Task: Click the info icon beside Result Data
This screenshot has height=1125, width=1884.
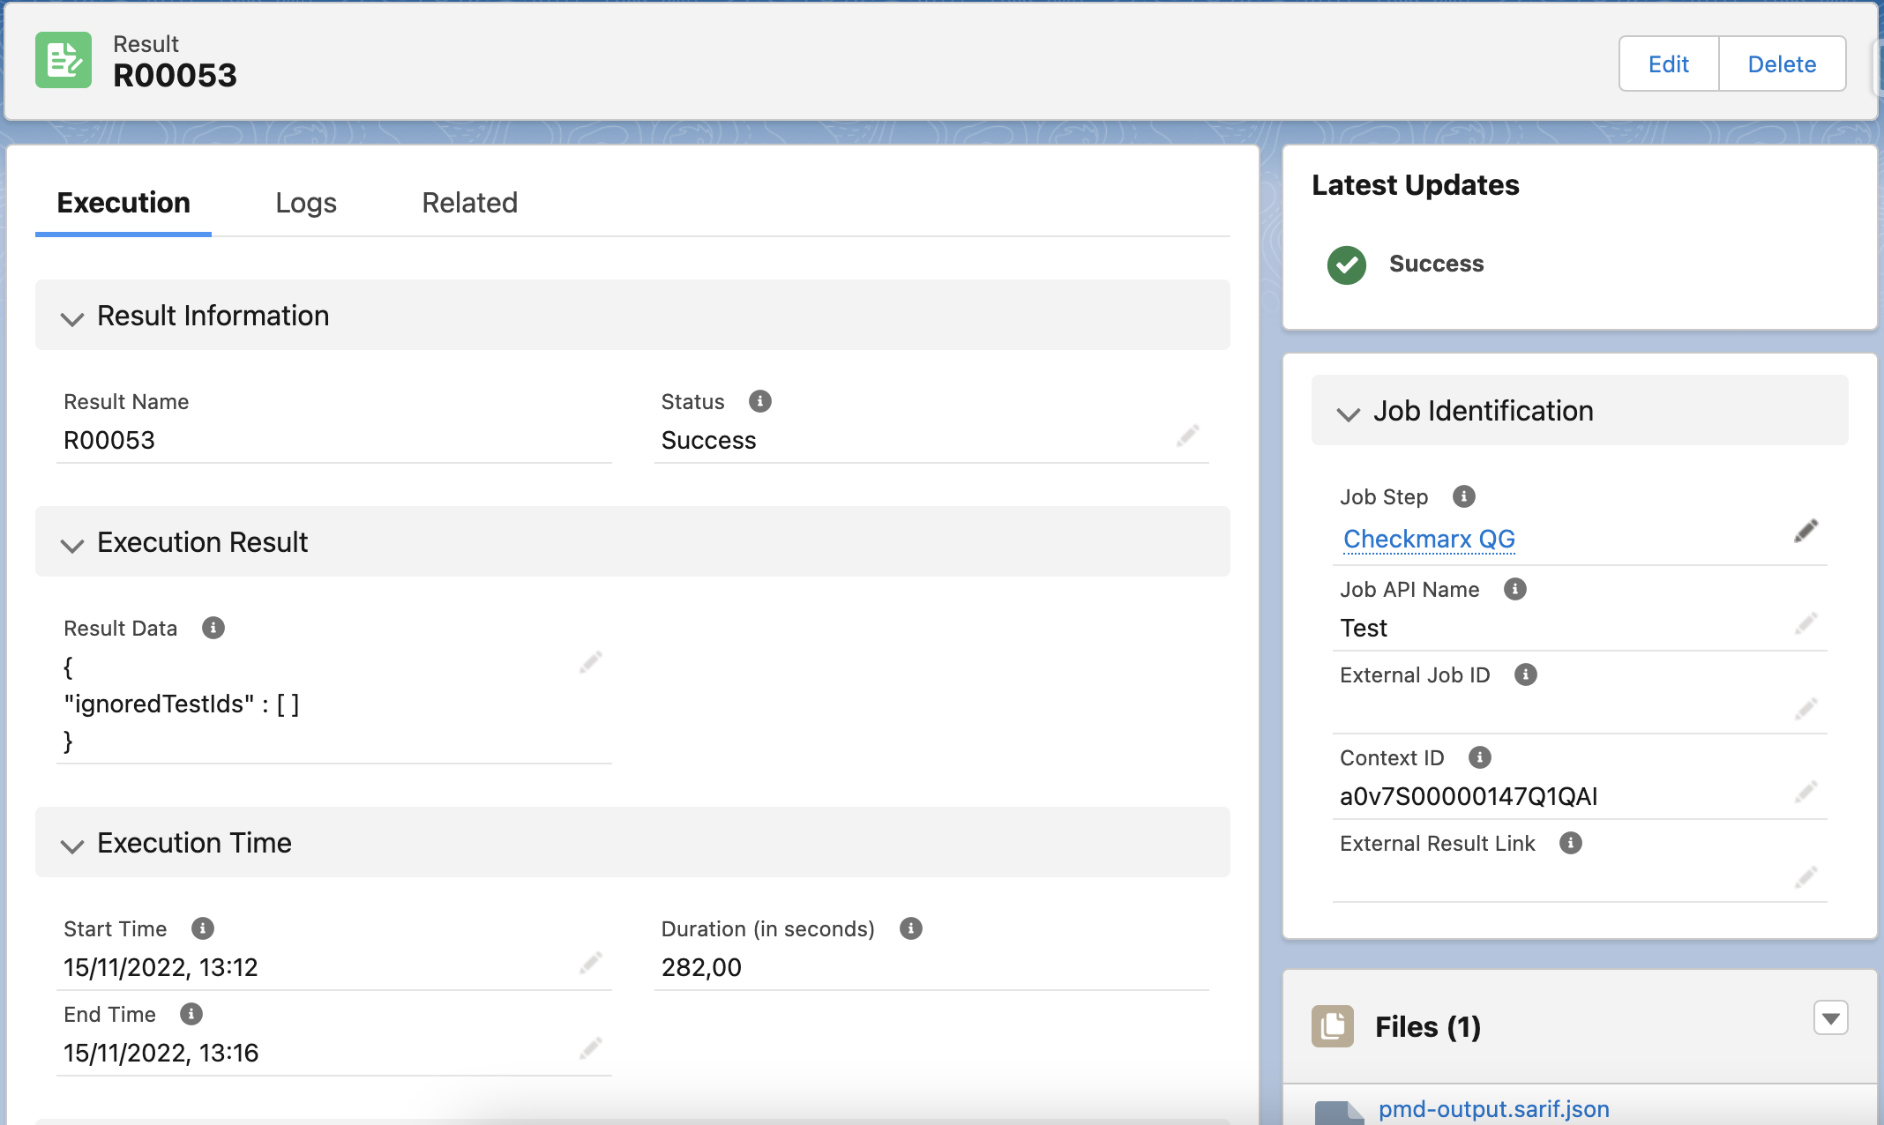Action: point(213,628)
